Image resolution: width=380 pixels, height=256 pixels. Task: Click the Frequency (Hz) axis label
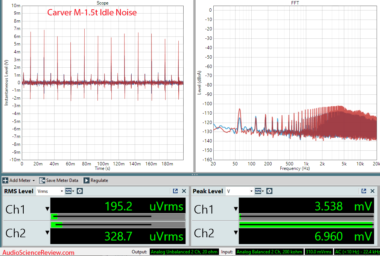point(295,168)
